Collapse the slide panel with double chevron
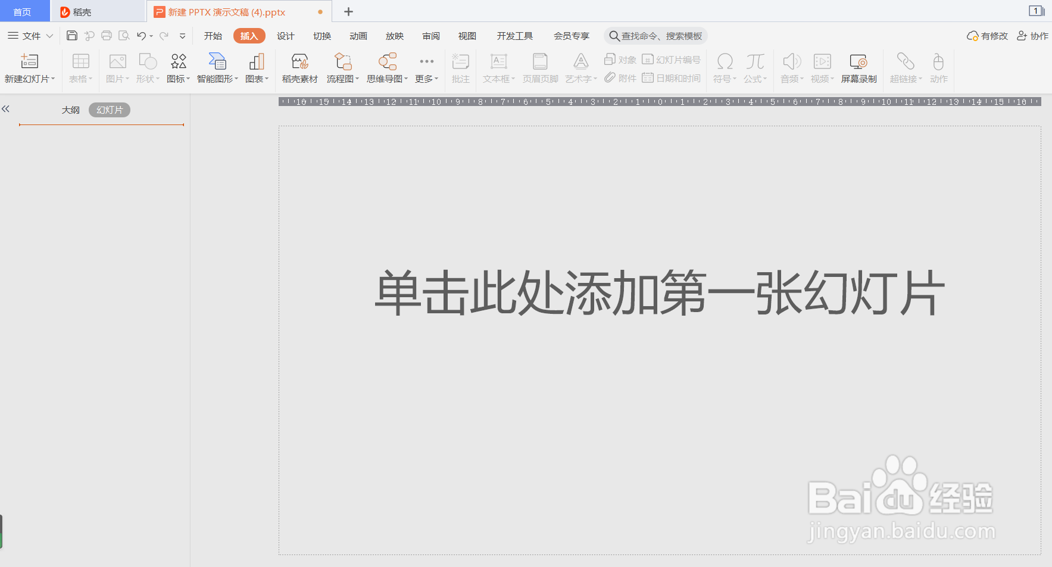Screen dimensions: 1052x567 (5, 108)
